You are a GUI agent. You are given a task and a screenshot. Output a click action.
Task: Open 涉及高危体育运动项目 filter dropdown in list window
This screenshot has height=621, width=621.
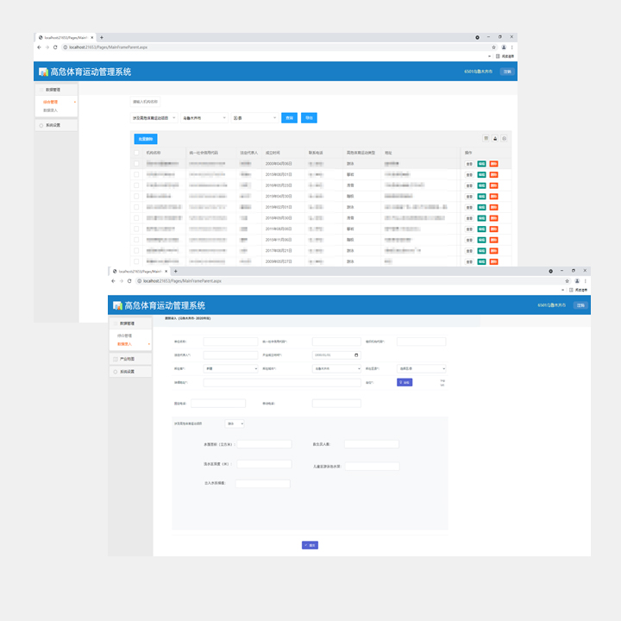point(154,118)
